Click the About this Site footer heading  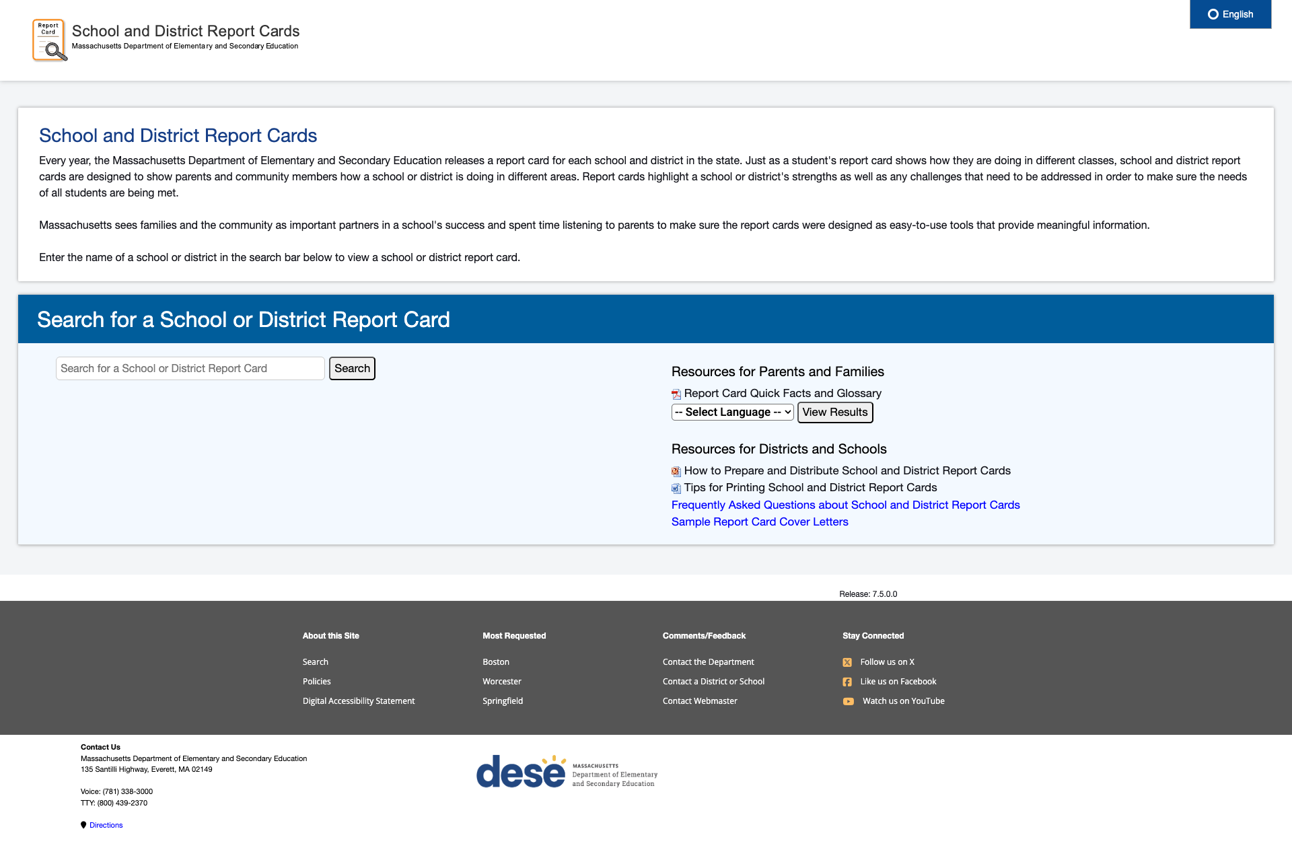click(331, 636)
